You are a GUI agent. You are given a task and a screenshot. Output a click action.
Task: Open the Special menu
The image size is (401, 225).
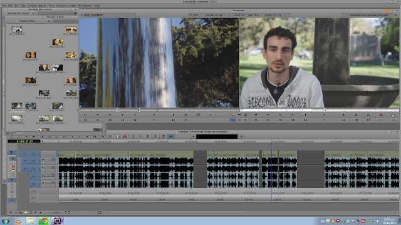42,6
